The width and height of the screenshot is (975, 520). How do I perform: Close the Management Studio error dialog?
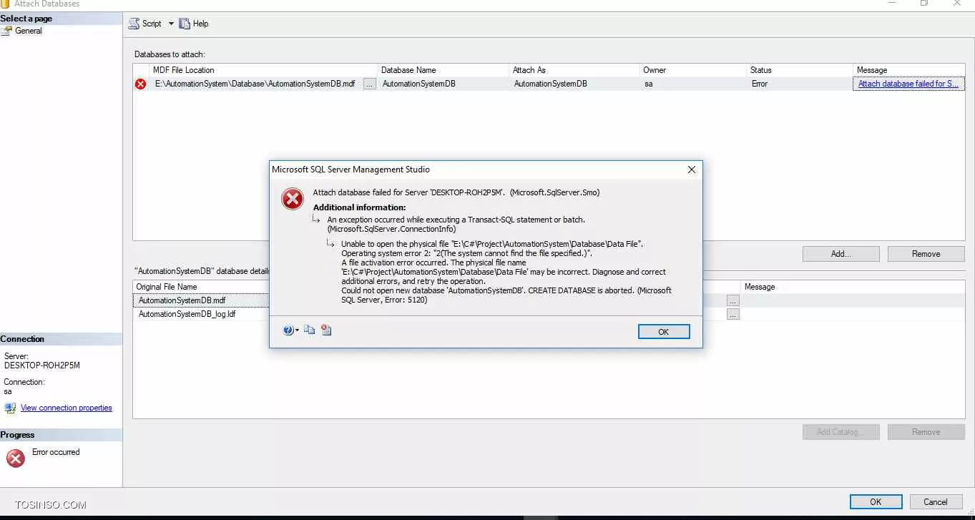click(691, 170)
